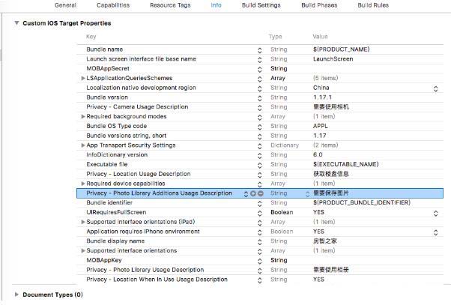Open the Capabilities tab
The image size is (451, 305).
click(112, 5)
